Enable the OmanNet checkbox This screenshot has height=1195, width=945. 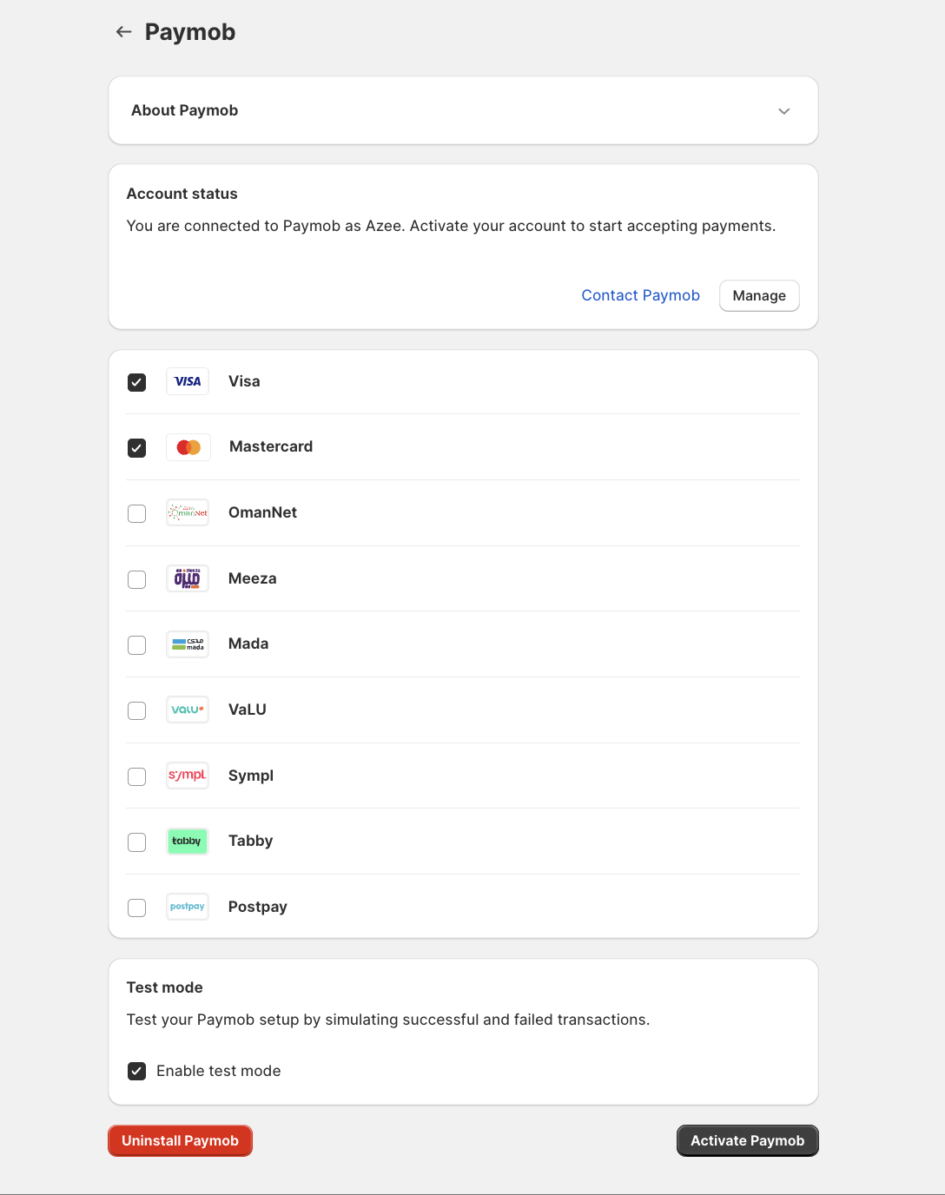click(137, 513)
